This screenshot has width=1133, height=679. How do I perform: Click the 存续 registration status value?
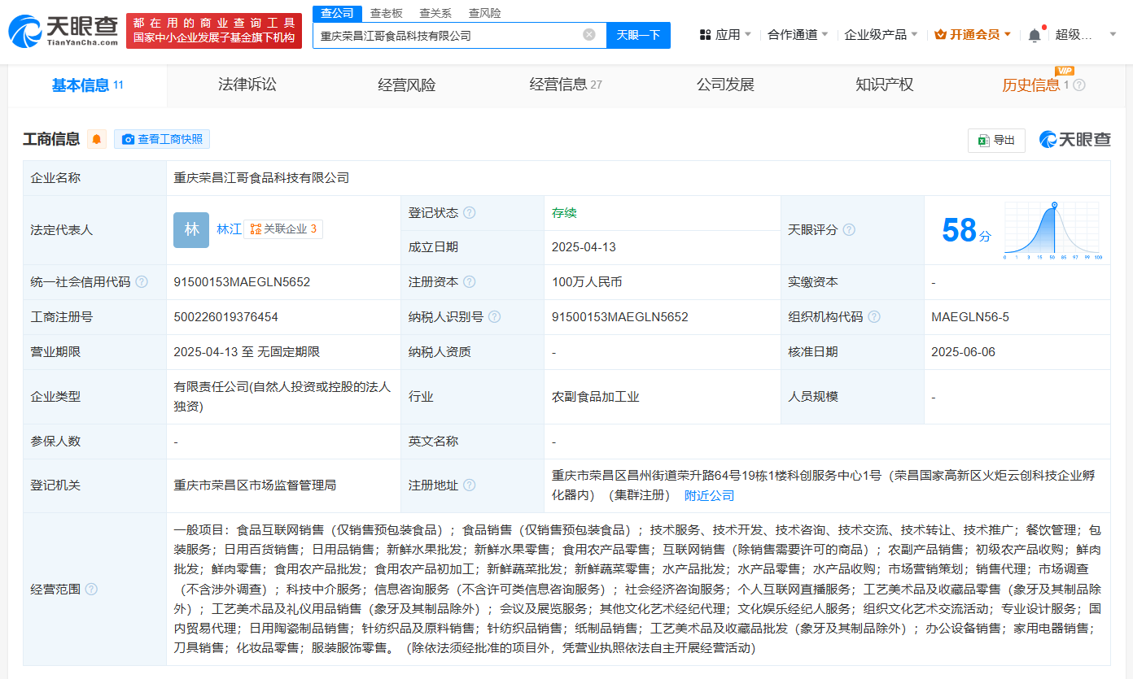[x=564, y=213]
